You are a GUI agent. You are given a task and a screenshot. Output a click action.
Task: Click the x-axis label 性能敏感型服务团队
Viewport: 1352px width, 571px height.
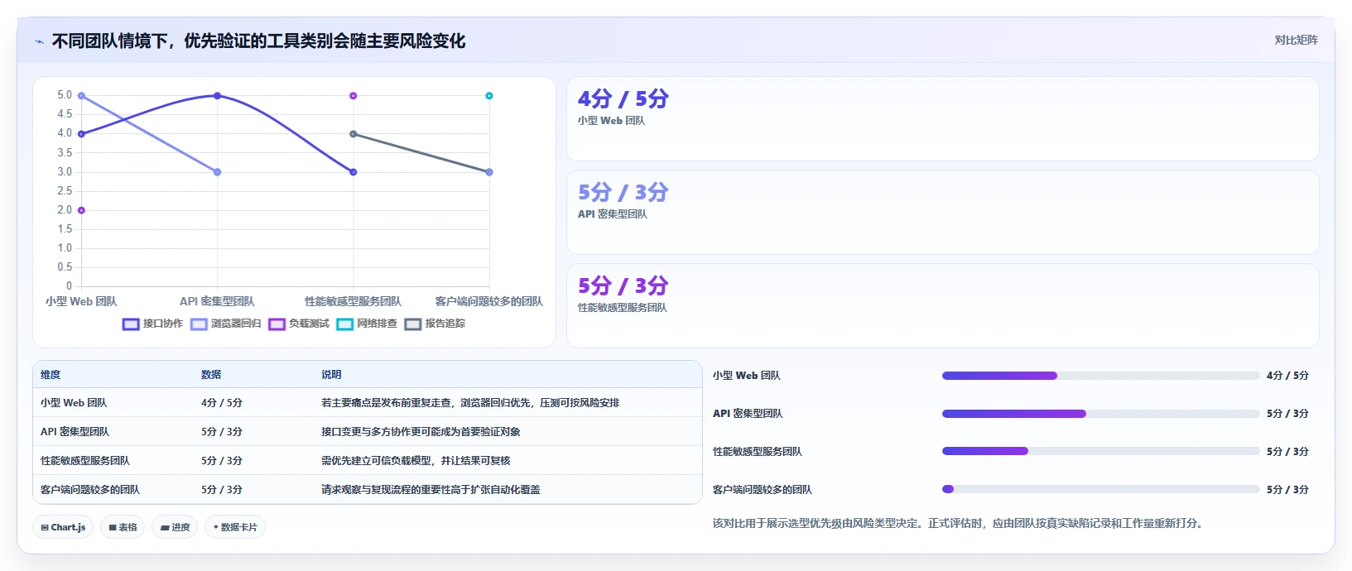pyautogui.click(x=353, y=302)
